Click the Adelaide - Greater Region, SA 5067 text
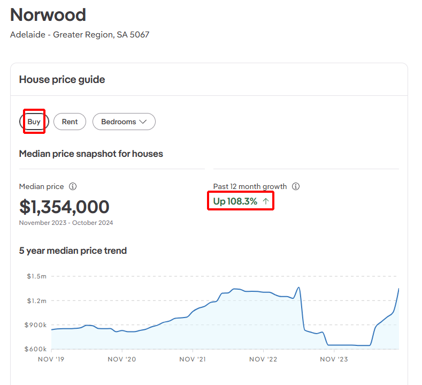The image size is (422, 385). [x=80, y=35]
